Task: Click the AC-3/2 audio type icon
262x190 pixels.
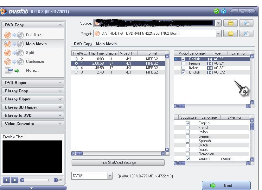Action: coord(210,72)
